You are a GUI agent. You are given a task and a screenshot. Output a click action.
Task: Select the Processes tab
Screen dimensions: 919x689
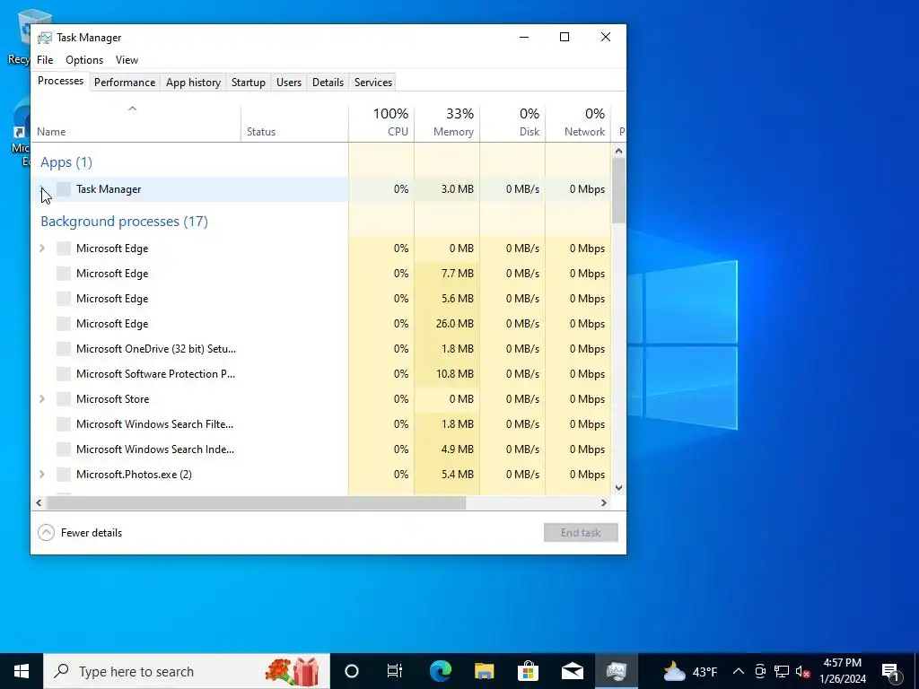(60, 81)
